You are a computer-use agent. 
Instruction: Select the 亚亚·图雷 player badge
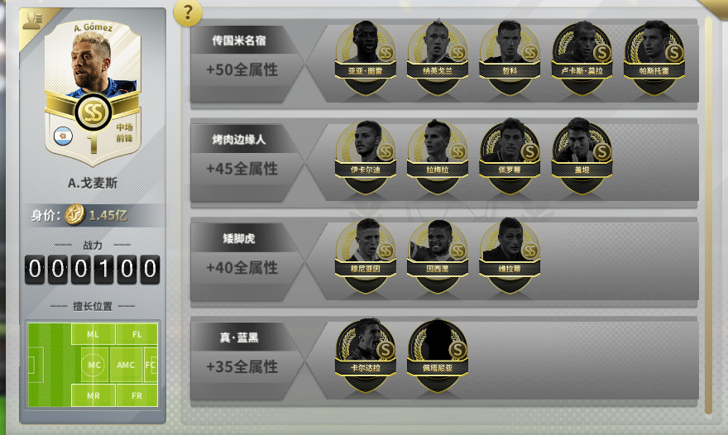(x=366, y=58)
